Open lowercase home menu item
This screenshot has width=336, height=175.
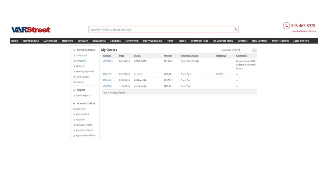tap(182, 41)
